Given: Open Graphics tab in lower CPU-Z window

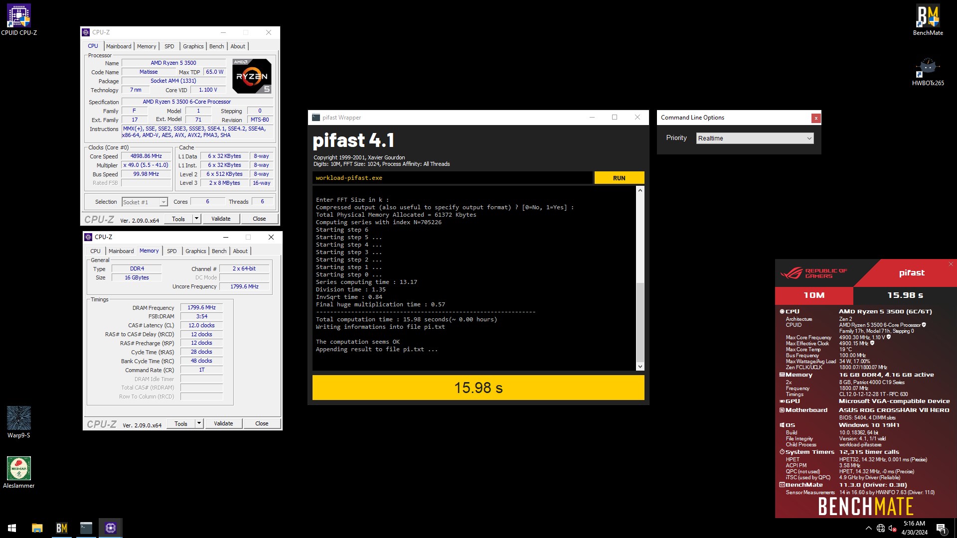Looking at the screenshot, I should click(195, 251).
